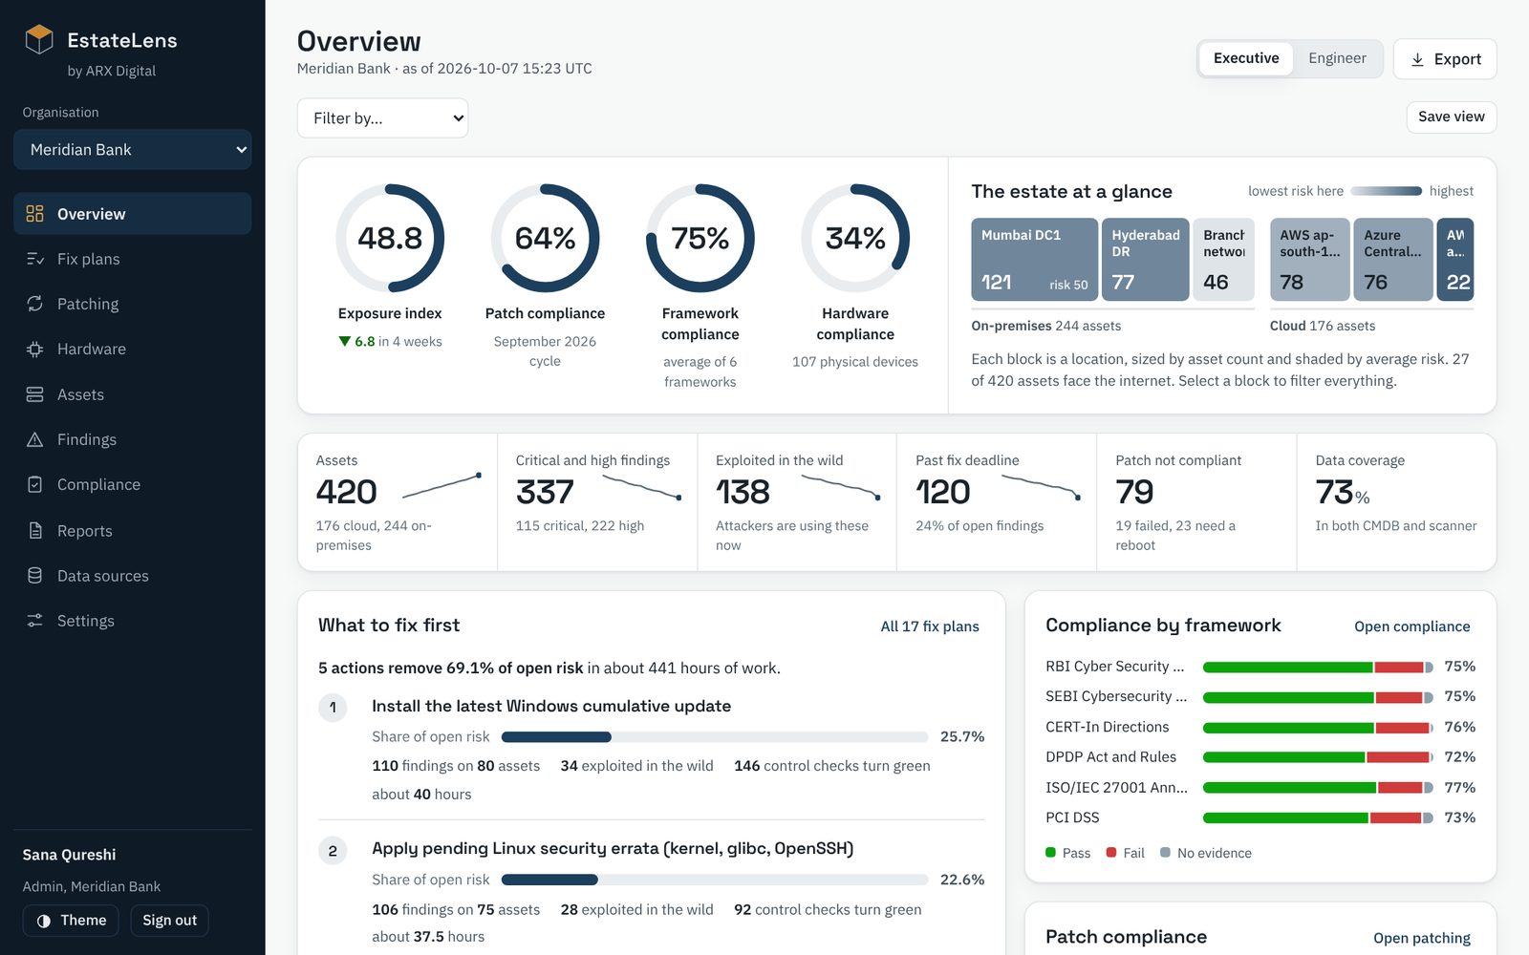Select the Azure Central location block
This screenshot has height=955, width=1529.
(x=1392, y=260)
